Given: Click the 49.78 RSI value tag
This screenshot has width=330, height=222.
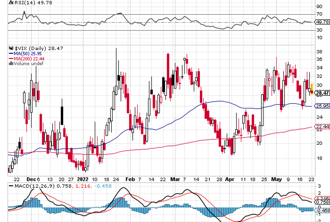Looking at the screenshot, I should (323, 22).
